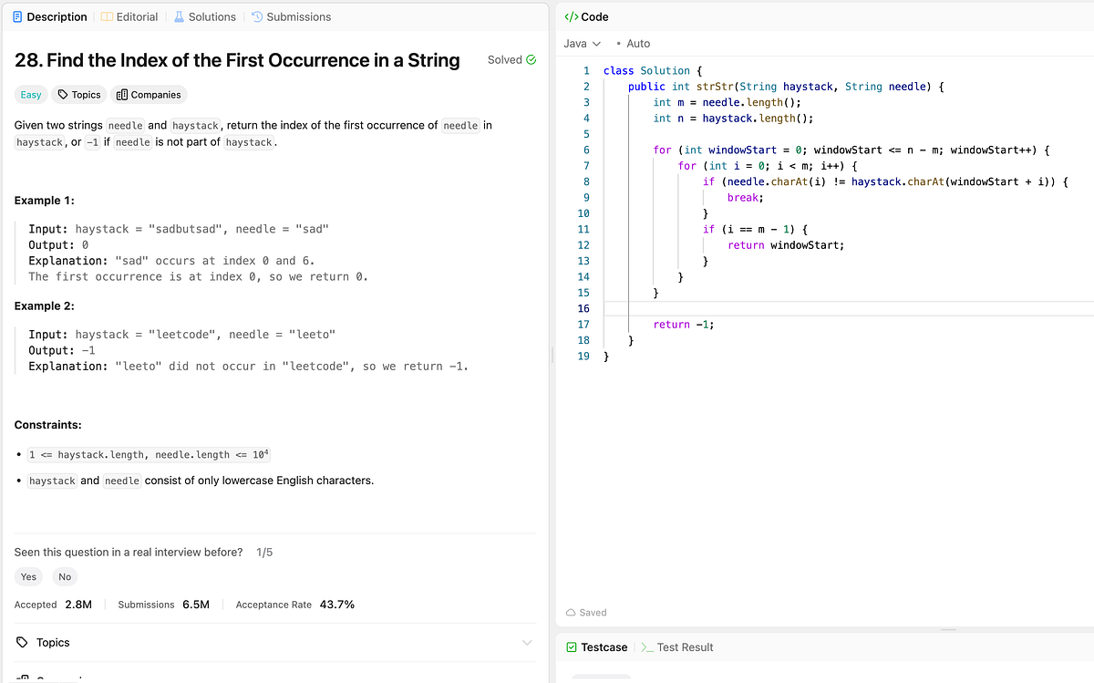Click the Testcase checkmark icon
Image resolution: width=1094 pixels, height=683 pixels.
click(570, 647)
